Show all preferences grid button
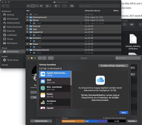Viewport: 142px width, 125px height. (x=51, y=58)
